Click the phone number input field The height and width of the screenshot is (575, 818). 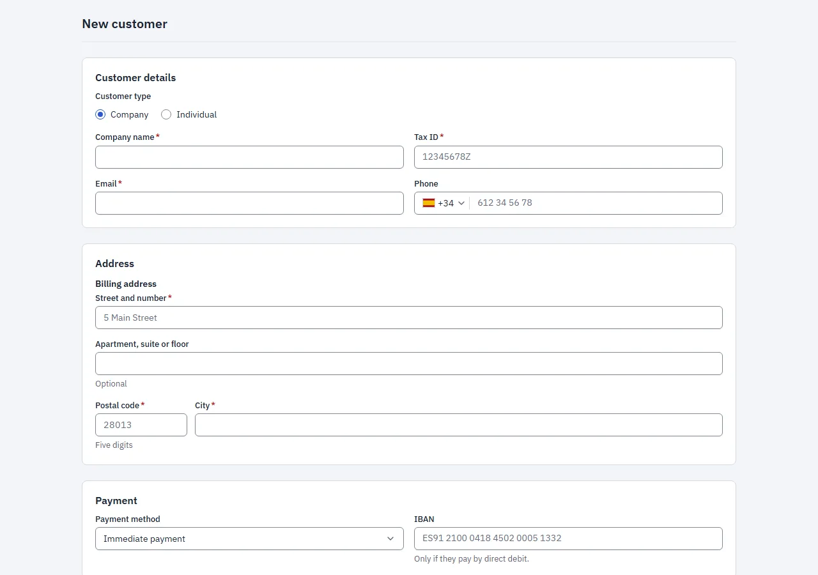(596, 203)
